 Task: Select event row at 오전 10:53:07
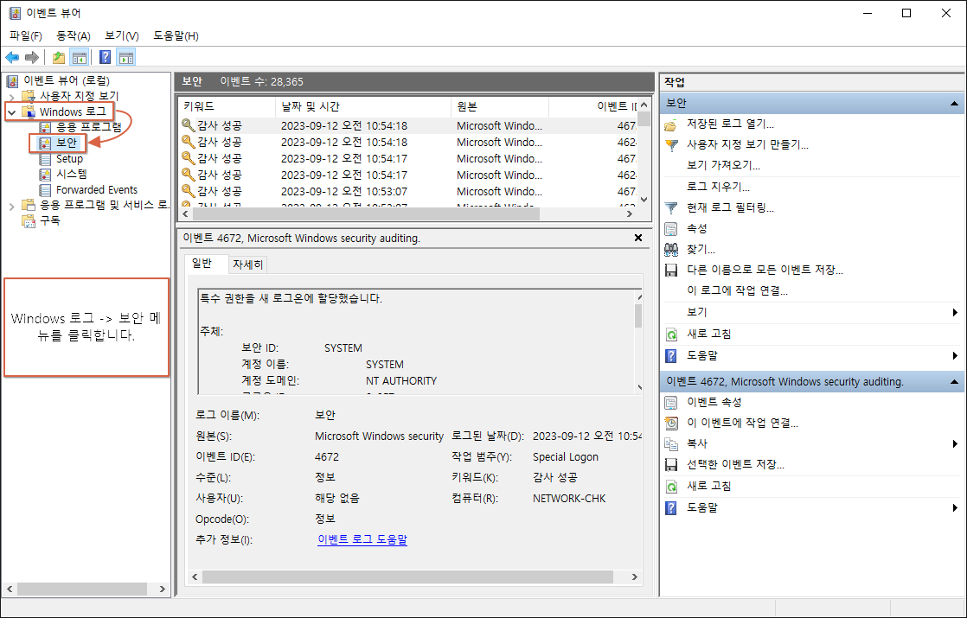coord(408,191)
